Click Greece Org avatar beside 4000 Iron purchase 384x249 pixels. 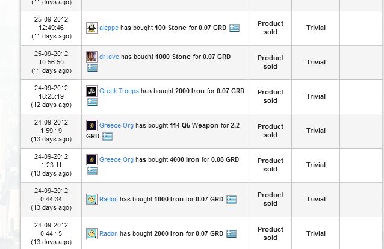coord(91,159)
